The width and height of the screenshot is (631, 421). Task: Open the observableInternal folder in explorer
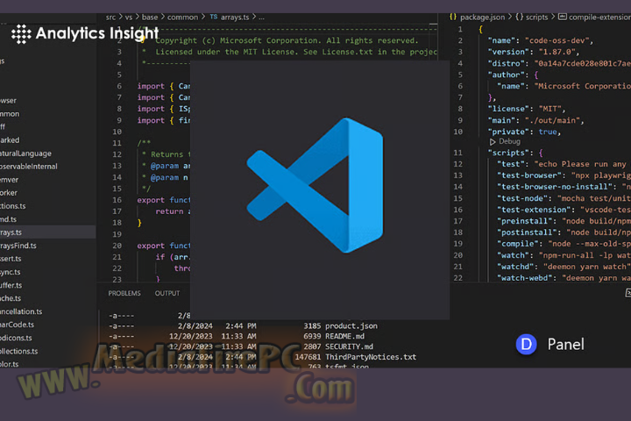[x=29, y=167]
